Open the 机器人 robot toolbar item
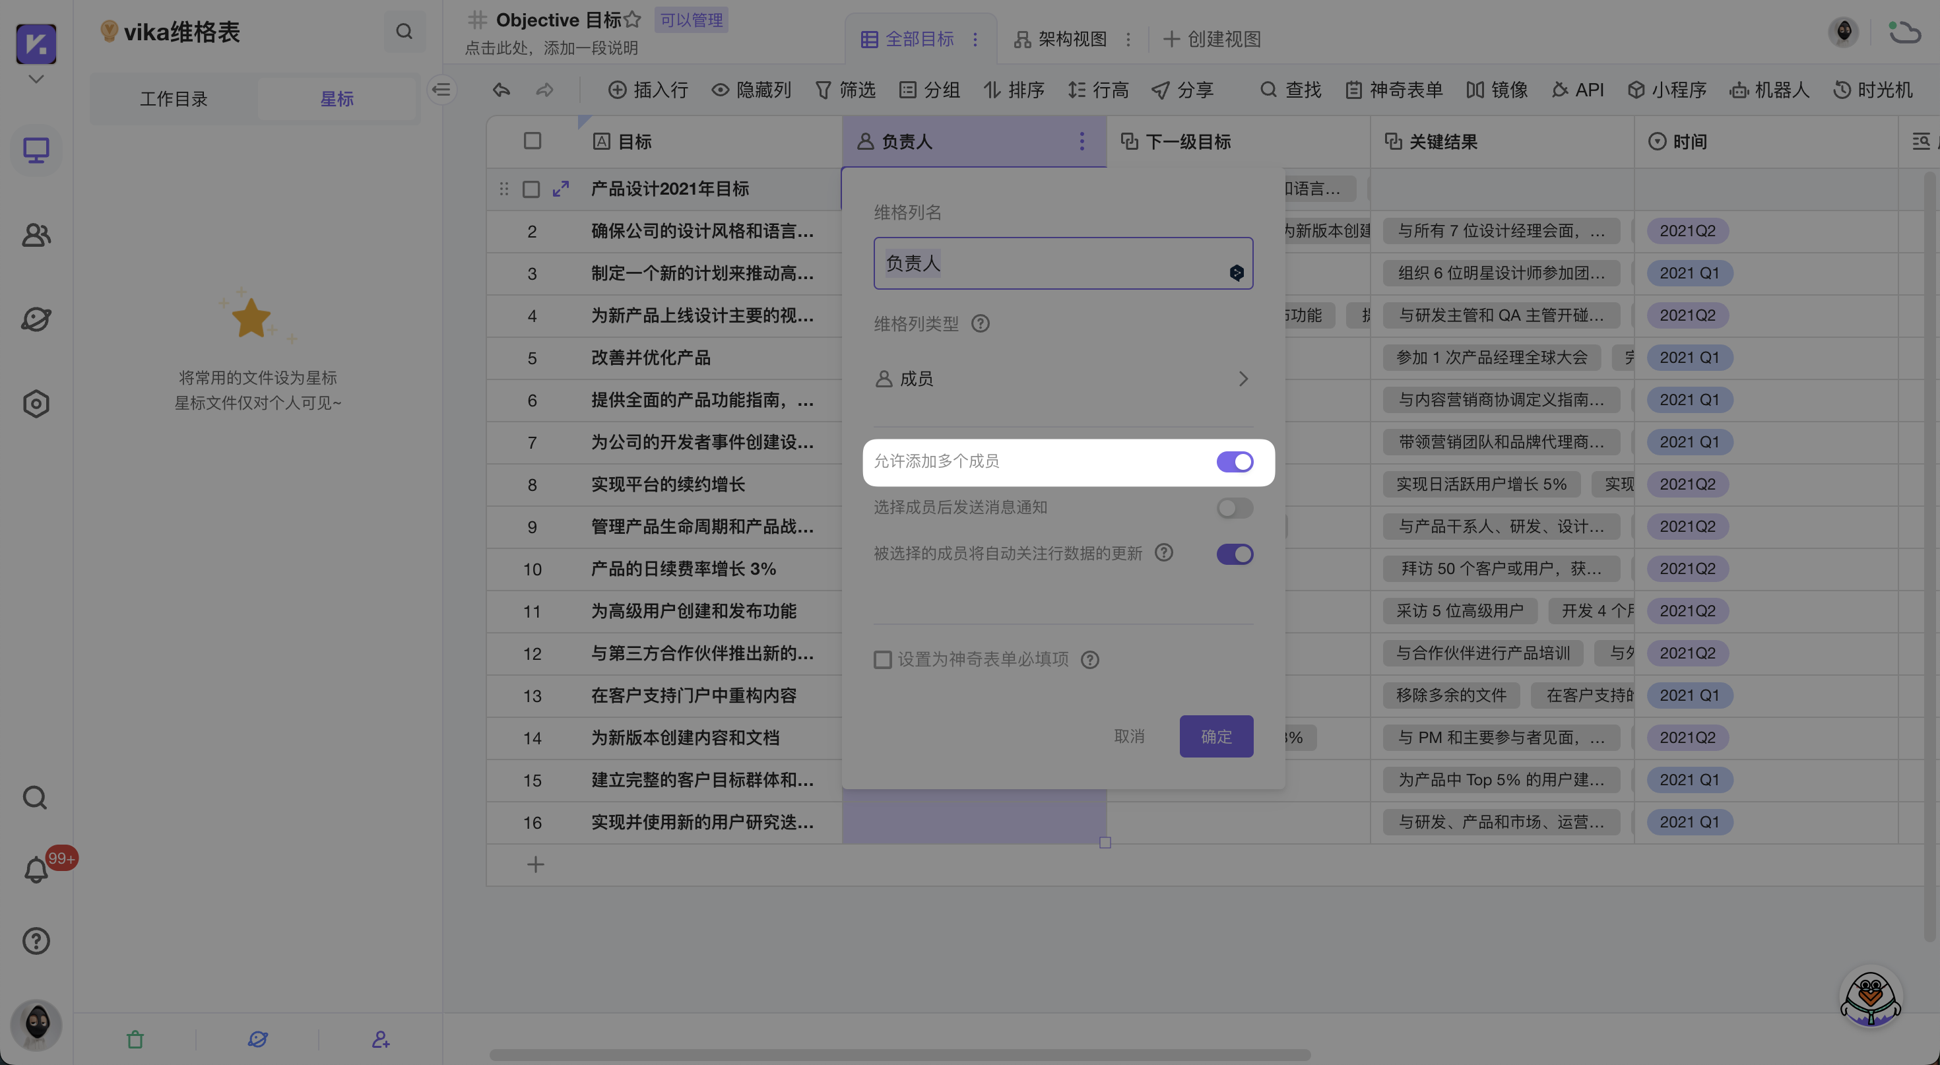This screenshot has height=1065, width=1940. tap(1769, 90)
